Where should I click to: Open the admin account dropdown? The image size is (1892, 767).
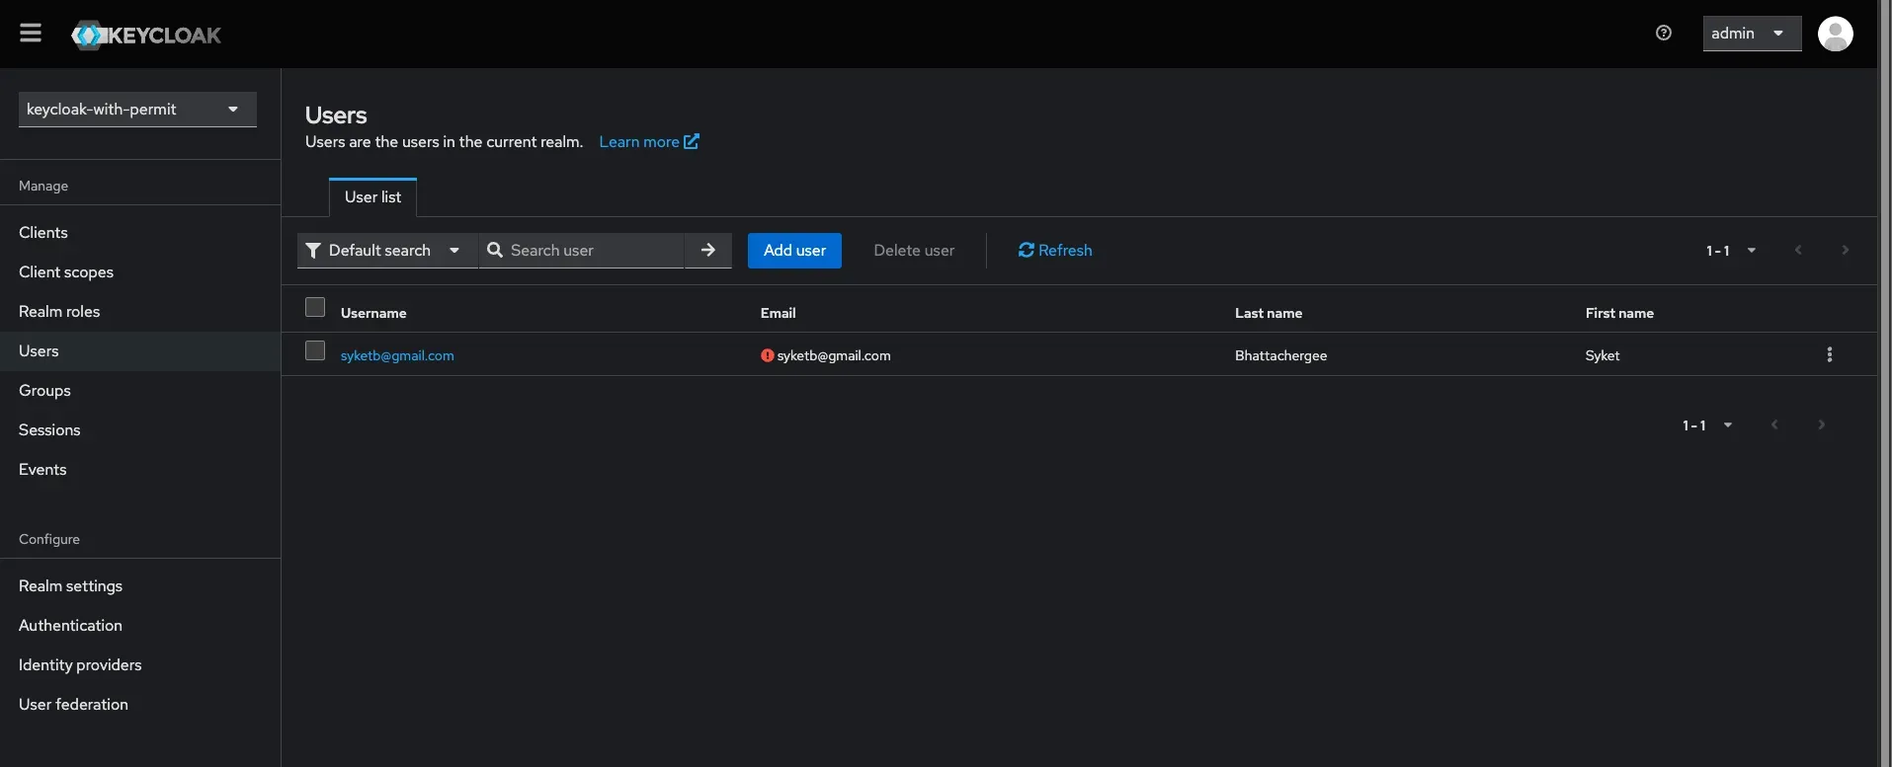click(1751, 34)
